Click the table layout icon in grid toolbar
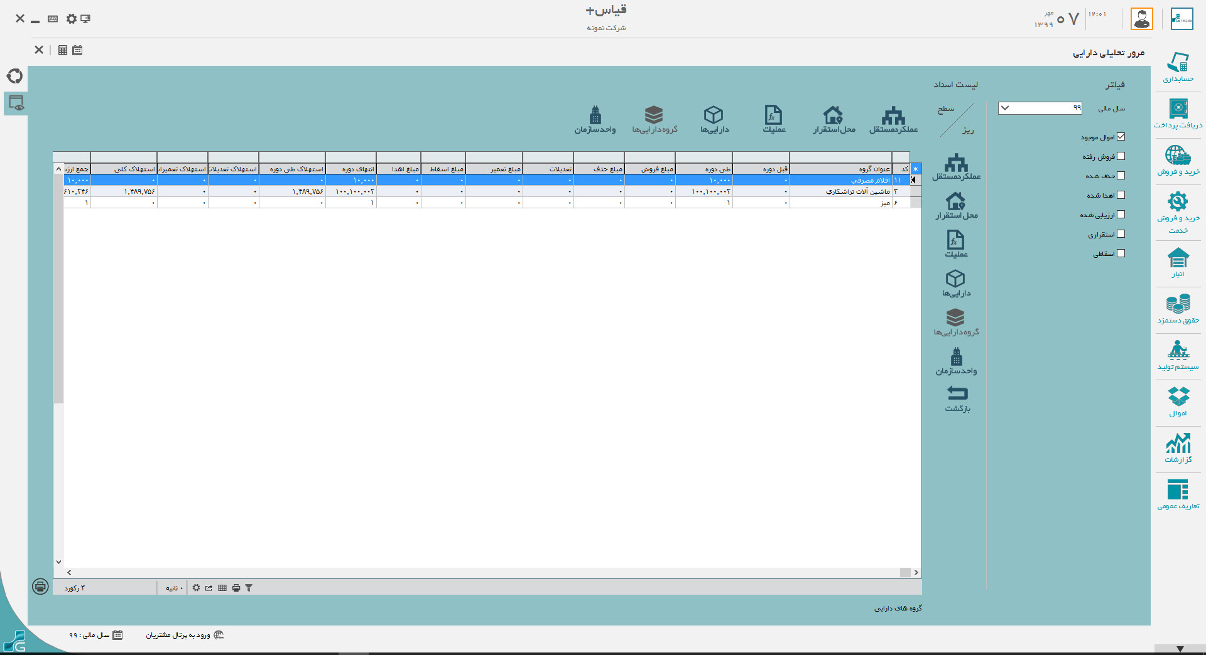This screenshot has width=1206, height=655. 222,588
